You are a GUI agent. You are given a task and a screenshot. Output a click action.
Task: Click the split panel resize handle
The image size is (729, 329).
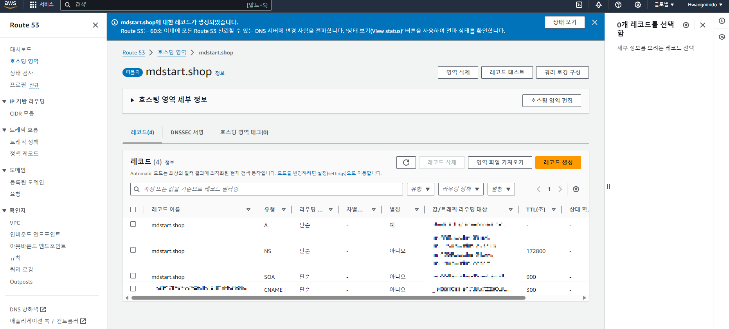tap(608, 186)
